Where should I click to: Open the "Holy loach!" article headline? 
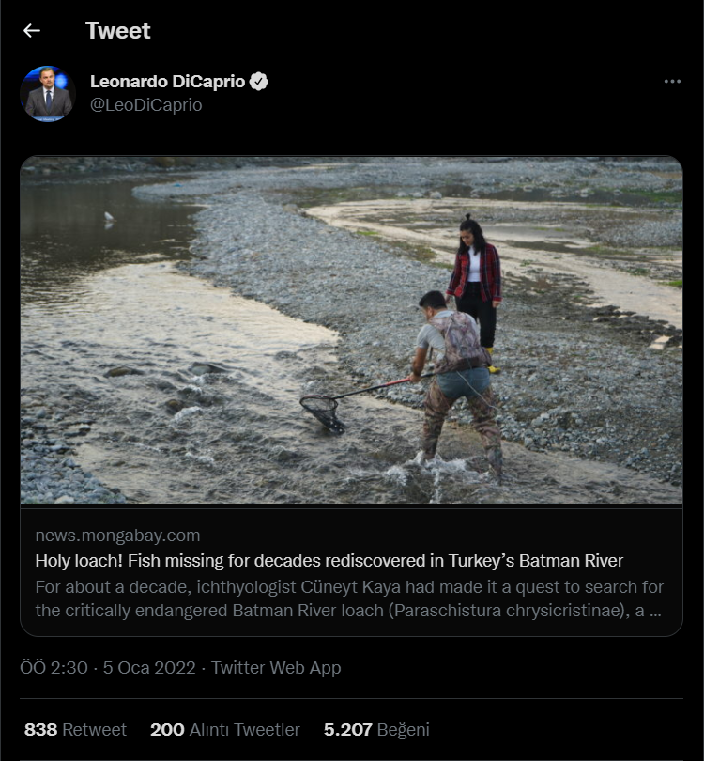(x=329, y=561)
